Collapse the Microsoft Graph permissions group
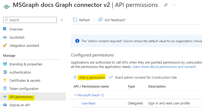202x109 pixels. [x=75, y=95]
